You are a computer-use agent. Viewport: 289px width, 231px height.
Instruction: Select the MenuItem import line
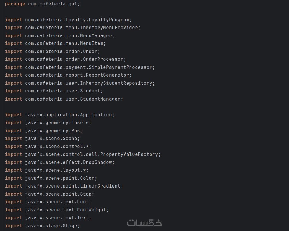click(55, 43)
